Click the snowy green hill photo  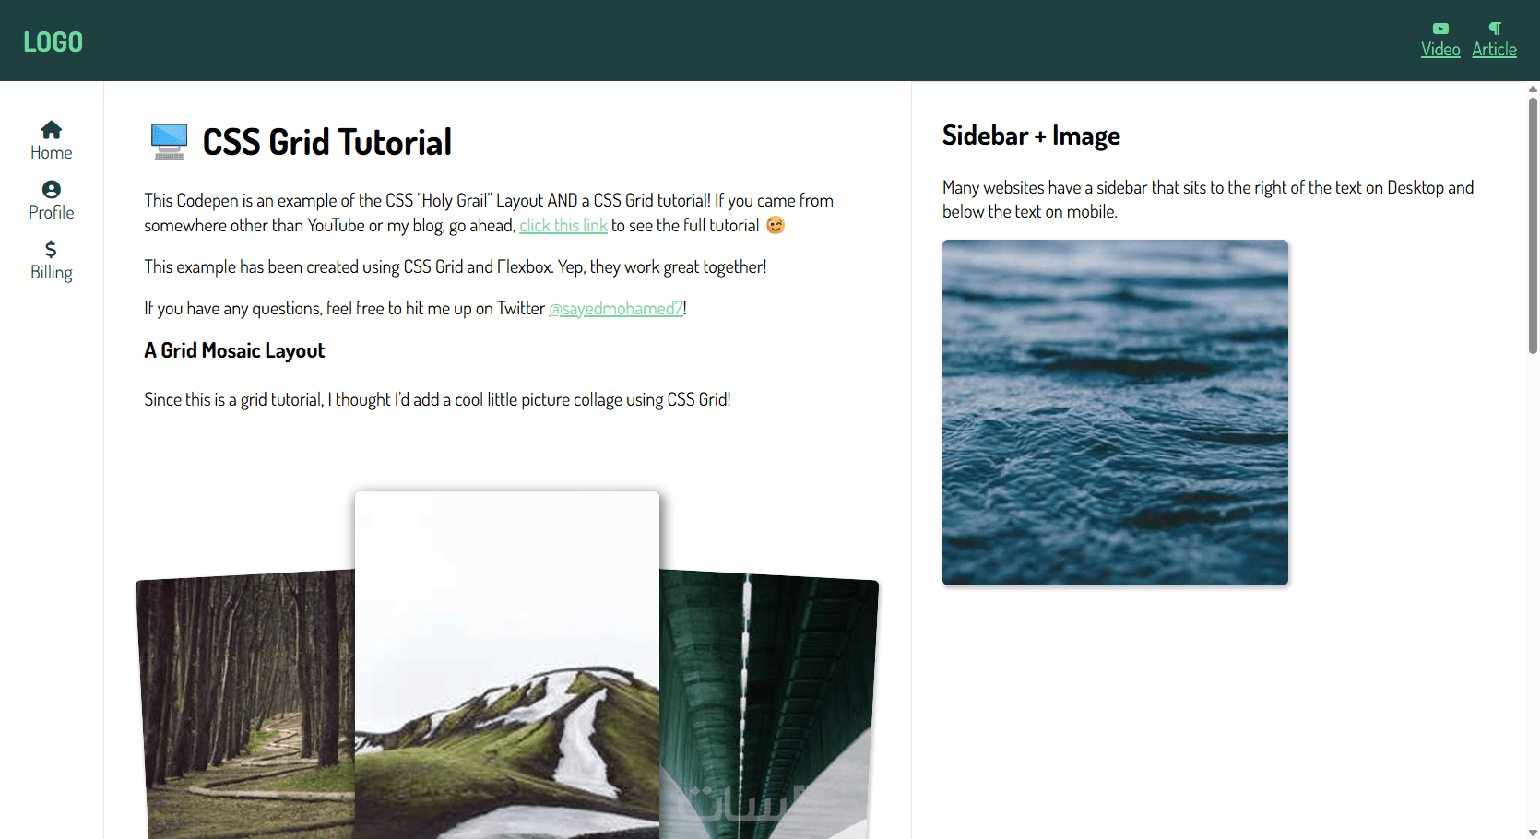click(x=507, y=665)
